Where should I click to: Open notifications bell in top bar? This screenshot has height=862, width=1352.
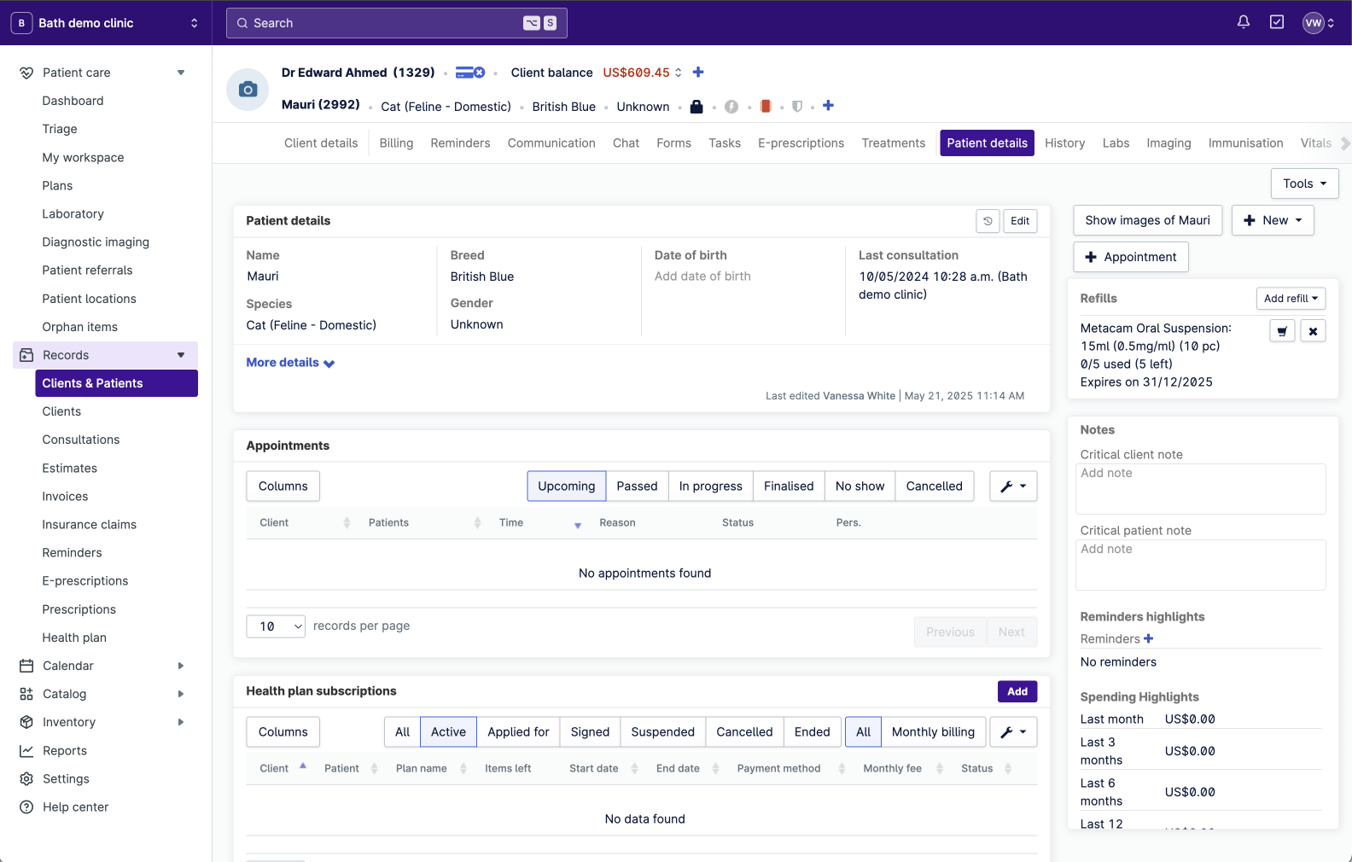1244,22
